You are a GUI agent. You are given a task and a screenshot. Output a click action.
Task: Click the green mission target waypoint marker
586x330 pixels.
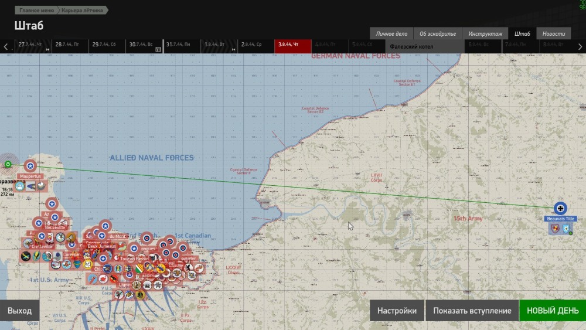click(x=8, y=164)
